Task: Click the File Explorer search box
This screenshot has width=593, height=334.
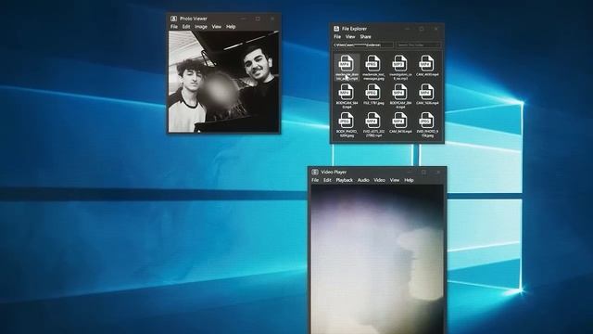Action: tap(418, 45)
